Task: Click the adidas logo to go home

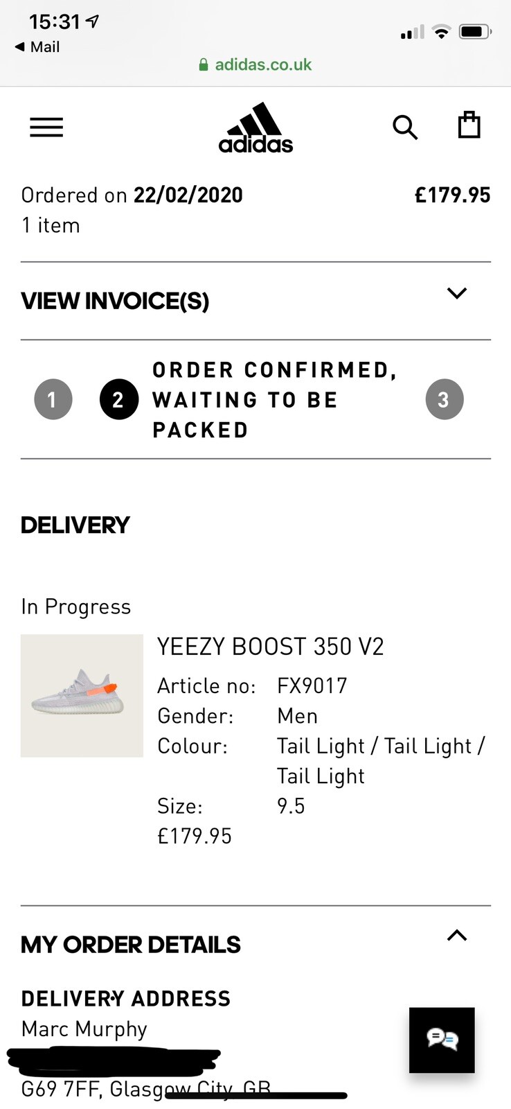Action: tap(256, 127)
